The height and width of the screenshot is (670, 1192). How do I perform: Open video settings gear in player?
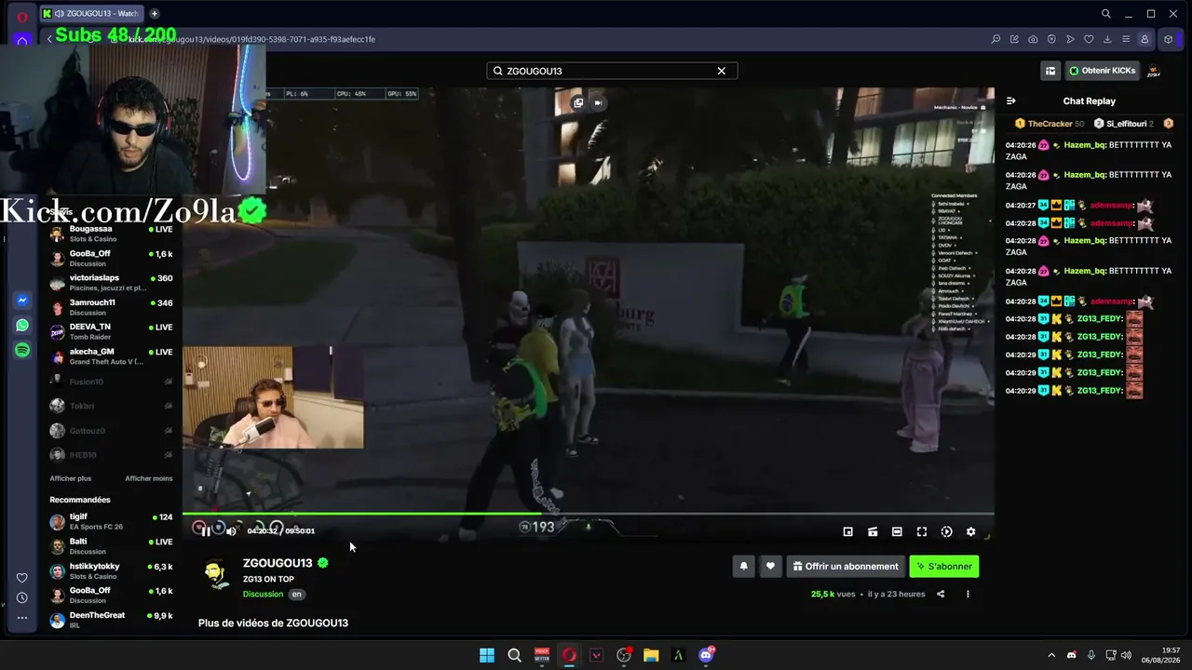coord(970,531)
